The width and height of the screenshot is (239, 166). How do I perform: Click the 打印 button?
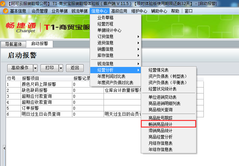(x=49, y=68)
